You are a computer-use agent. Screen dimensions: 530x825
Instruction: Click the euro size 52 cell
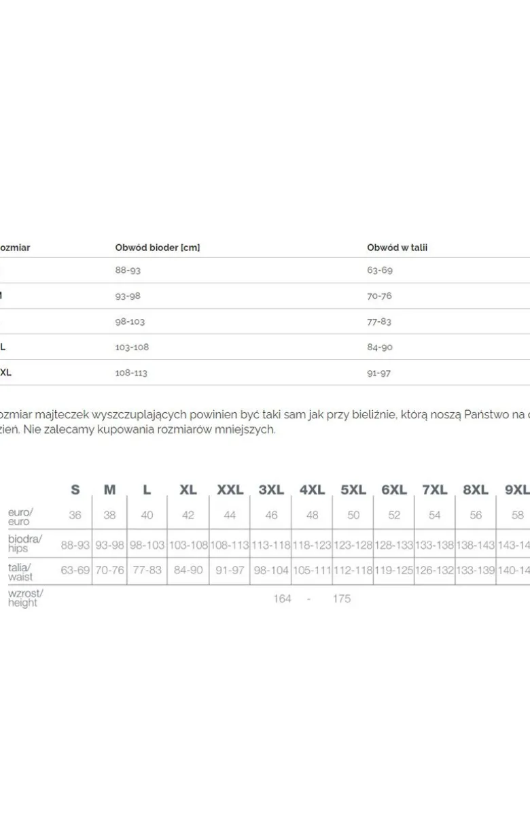click(394, 515)
